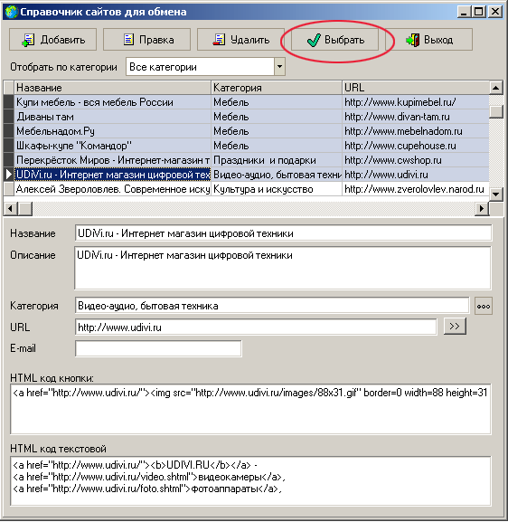Image resolution: width=508 pixels, height=522 pixels.
Task: Confirm with the Выбрать button
Action: point(334,40)
